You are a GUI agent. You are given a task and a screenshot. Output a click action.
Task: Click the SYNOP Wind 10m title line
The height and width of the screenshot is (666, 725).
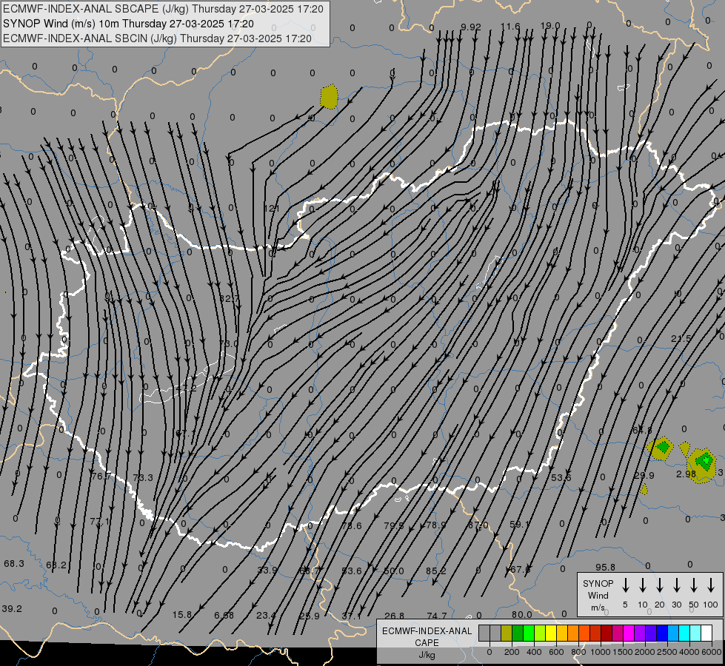(128, 24)
